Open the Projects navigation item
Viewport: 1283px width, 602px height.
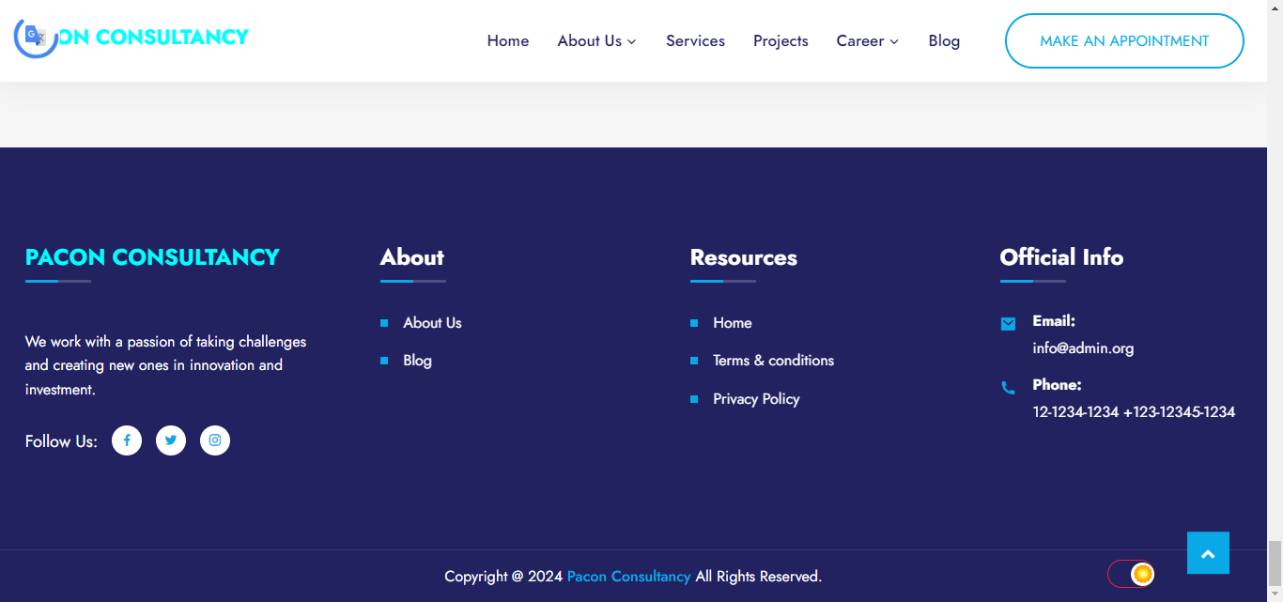tap(781, 41)
